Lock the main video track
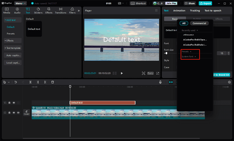The image size is (234, 141). tap(9, 113)
